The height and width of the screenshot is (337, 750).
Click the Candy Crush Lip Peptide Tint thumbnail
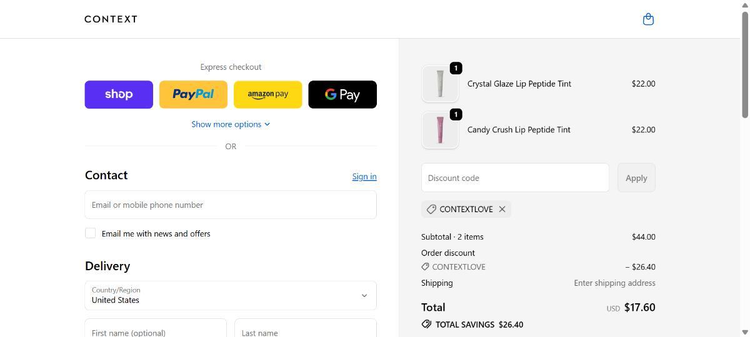coord(440,130)
